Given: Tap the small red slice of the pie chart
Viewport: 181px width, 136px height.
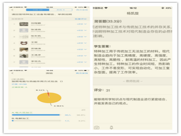Looking at the screenshot, I should click(48, 95).
